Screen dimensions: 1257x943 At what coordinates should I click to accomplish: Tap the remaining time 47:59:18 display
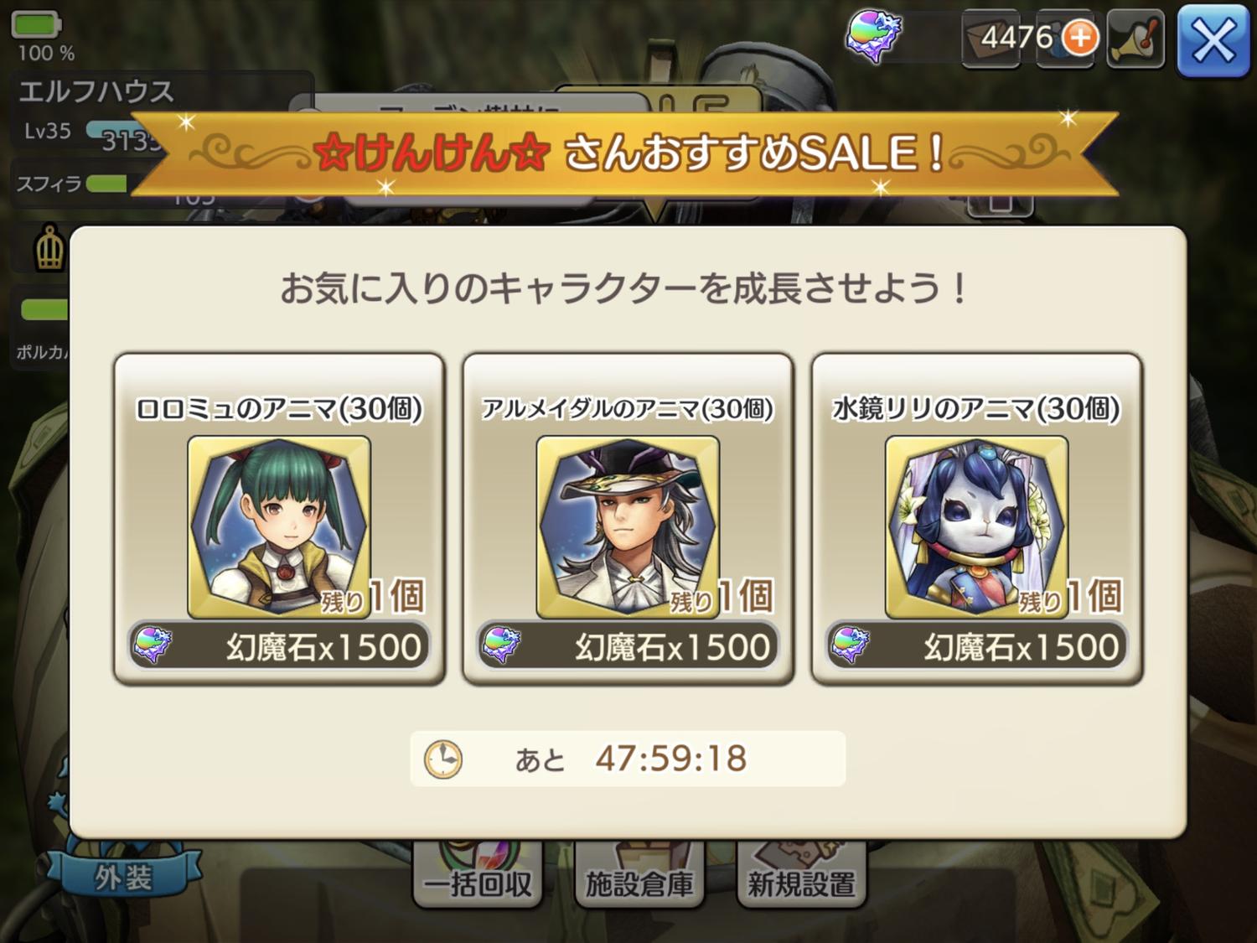click(671, 759)
